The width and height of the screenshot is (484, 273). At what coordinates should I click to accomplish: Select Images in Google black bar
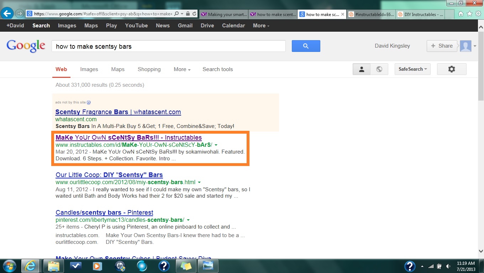67,26
